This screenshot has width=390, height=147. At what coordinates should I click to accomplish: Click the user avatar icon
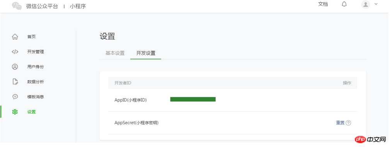pos(365,4)
